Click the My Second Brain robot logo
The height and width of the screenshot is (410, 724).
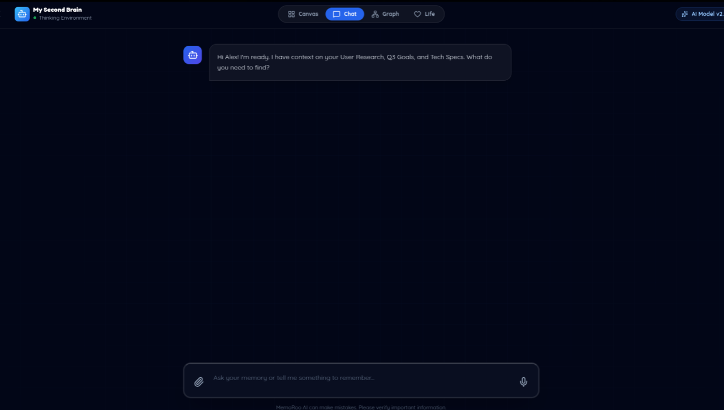[22, 14]
